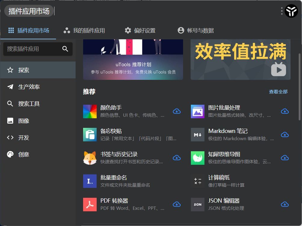Click the 插件应用市场 tag in top search bar
The width and height of the screenshot is (302, 226).
[x=29, y=11]
